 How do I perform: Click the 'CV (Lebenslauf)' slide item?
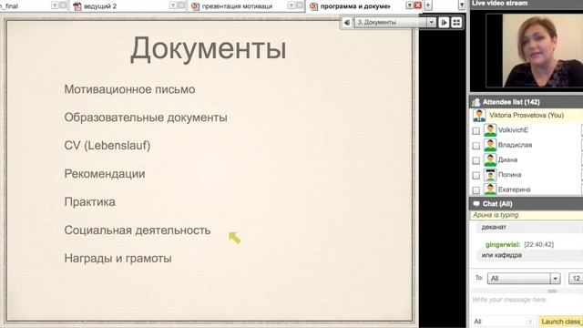[x=107, y=146]
